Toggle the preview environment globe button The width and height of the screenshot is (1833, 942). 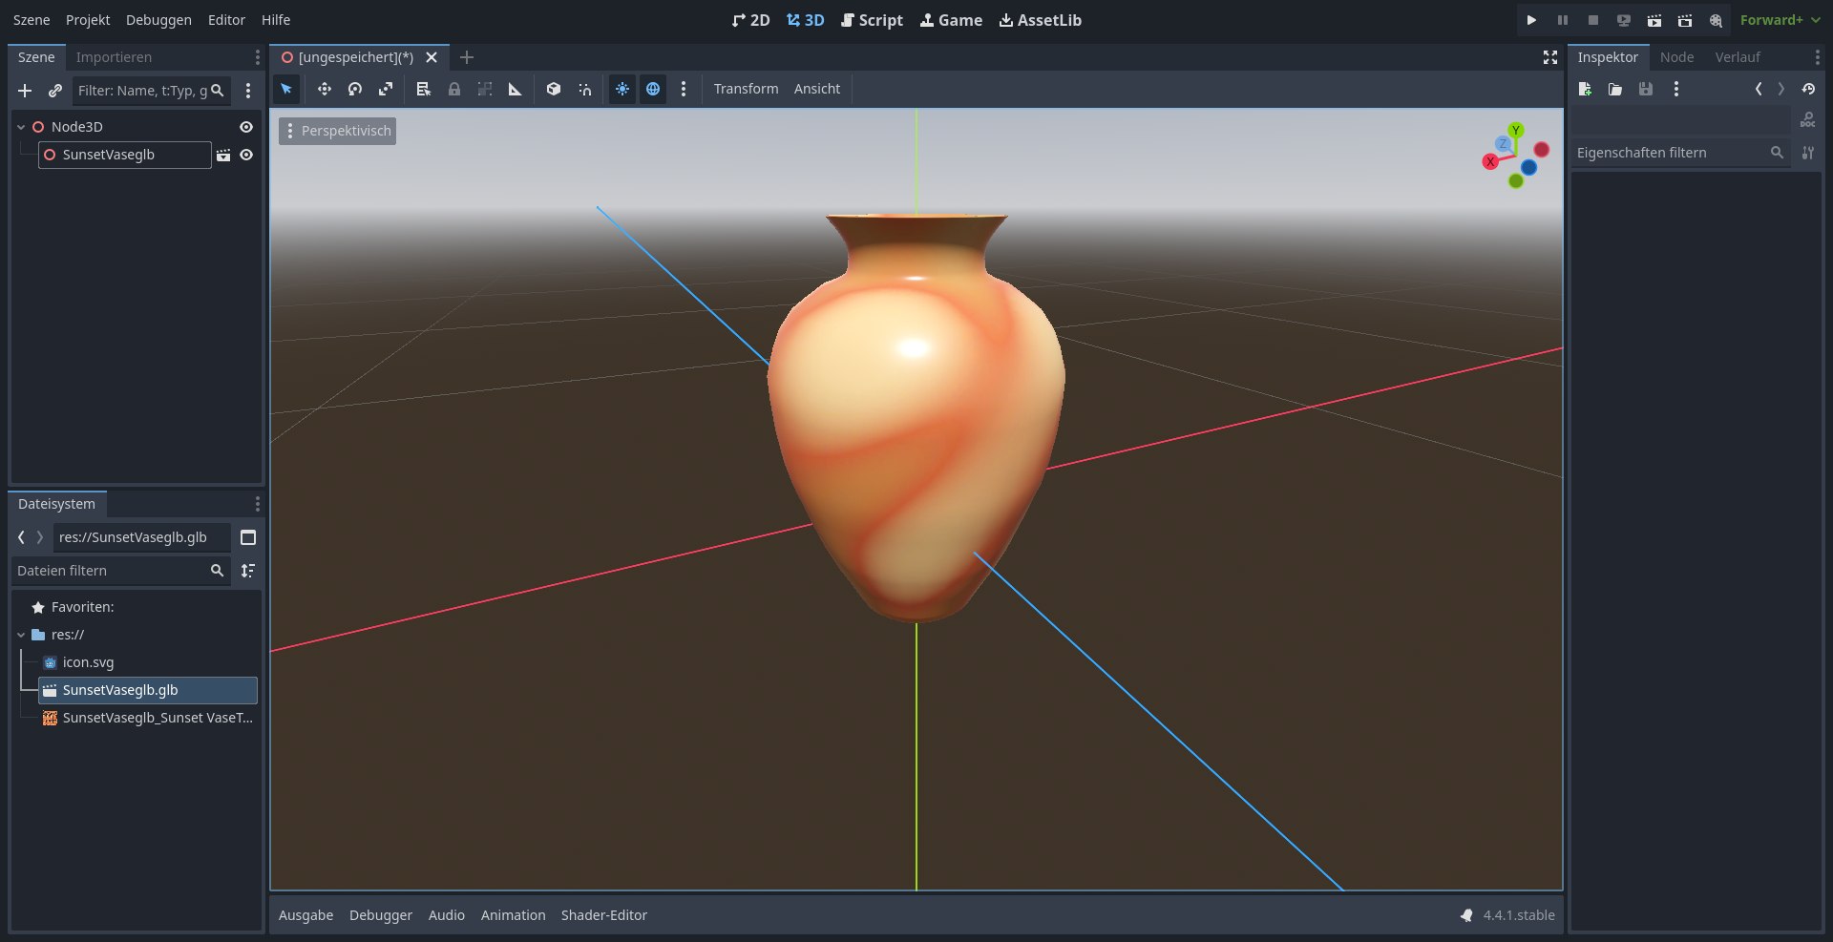coord(653,89)
